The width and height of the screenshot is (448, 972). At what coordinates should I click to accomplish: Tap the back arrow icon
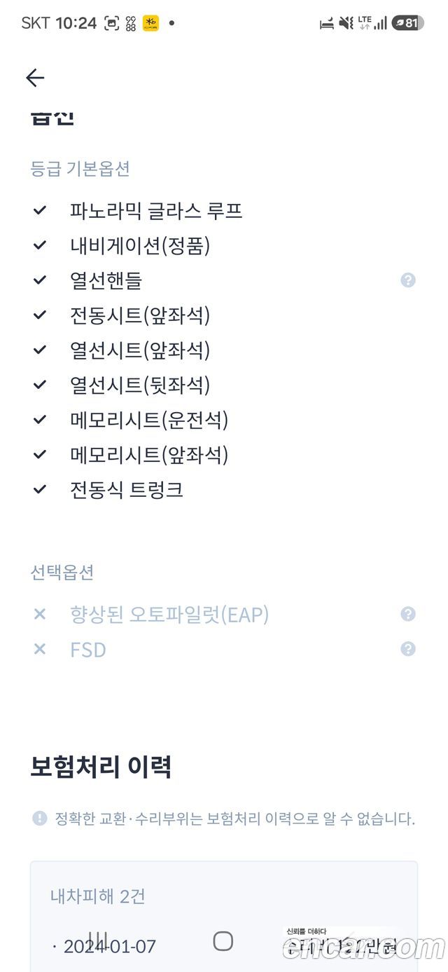pos(35,78)
